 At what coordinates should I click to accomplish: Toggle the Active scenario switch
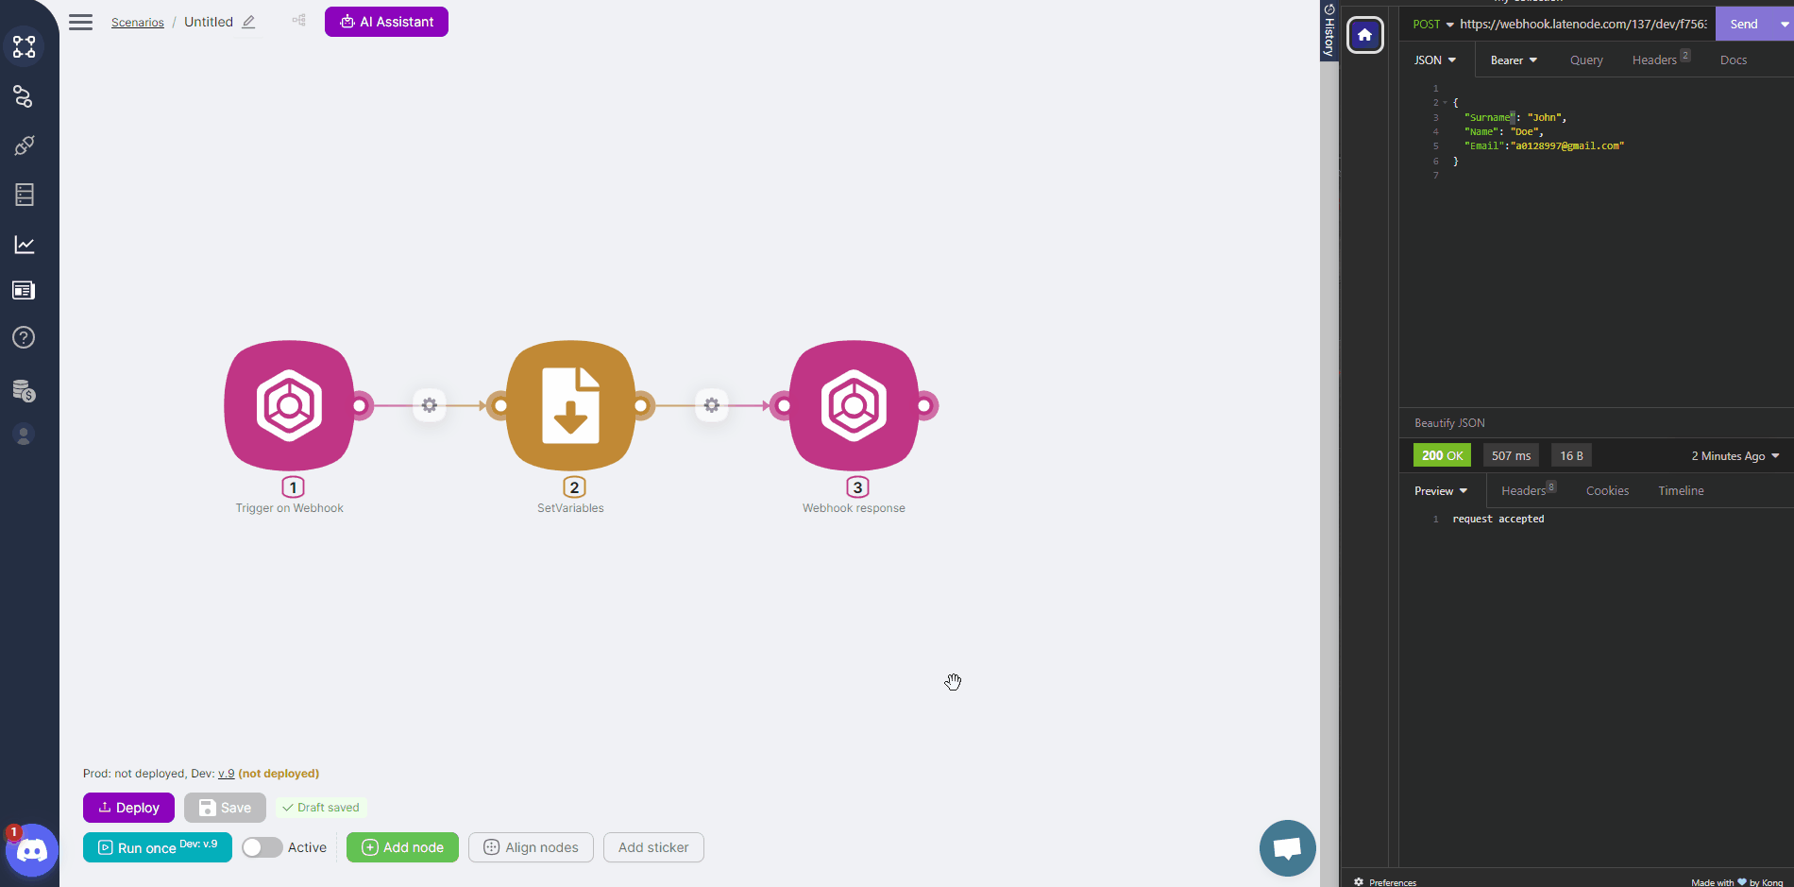pos(262,847)
